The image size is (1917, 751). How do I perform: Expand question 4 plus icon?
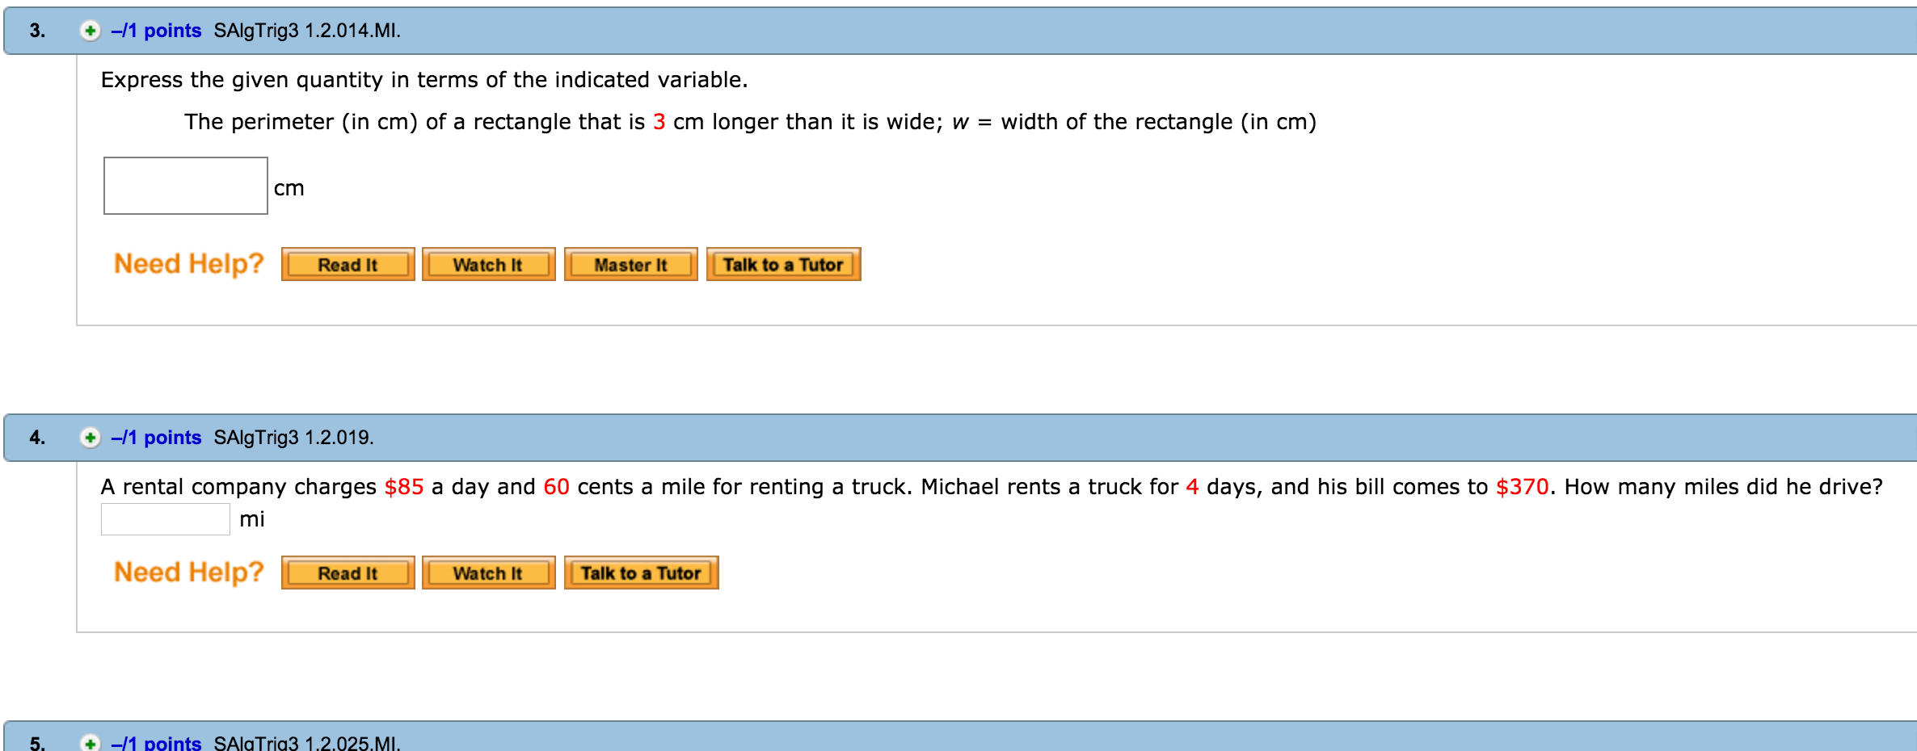(90, 438)
